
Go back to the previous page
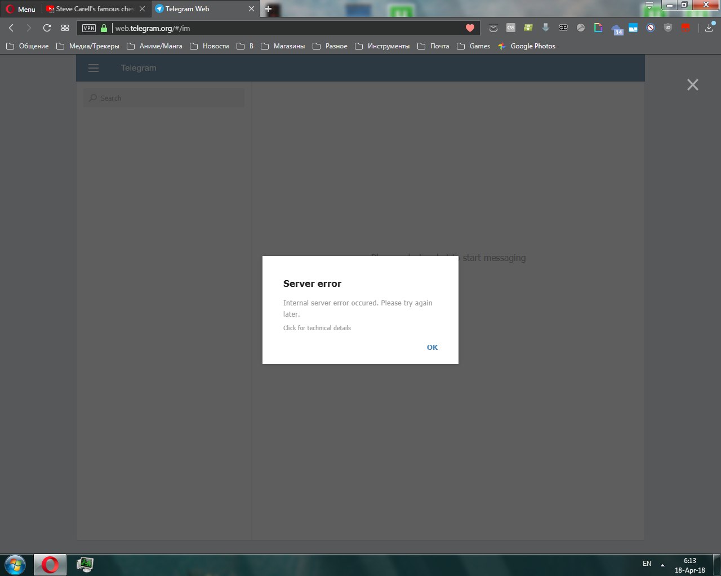[11, 28]
